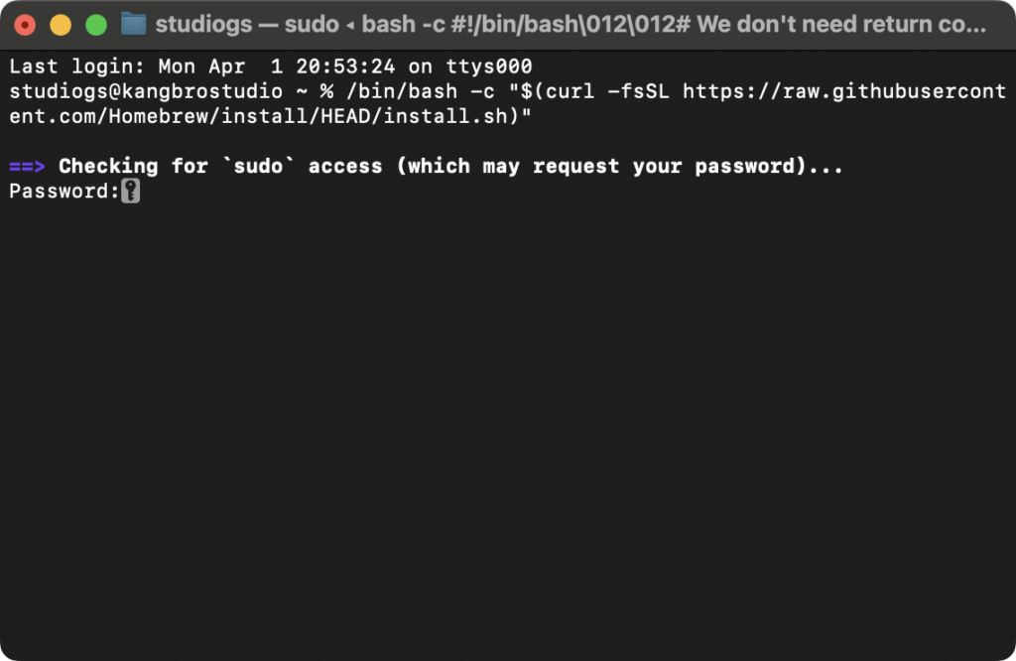Minimize Terminal using the yellow button

tap(61, 25)
